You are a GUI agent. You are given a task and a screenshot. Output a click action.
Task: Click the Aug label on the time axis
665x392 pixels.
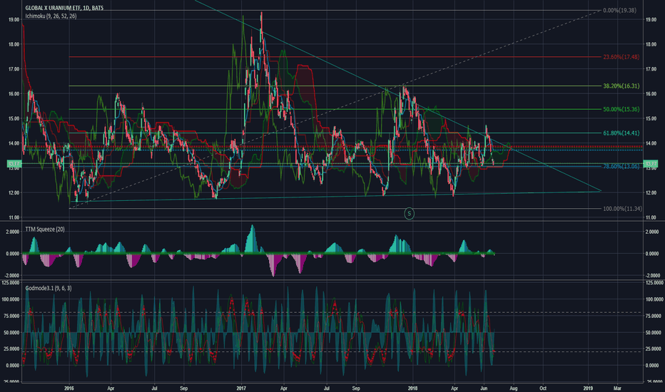pos(513,388)
